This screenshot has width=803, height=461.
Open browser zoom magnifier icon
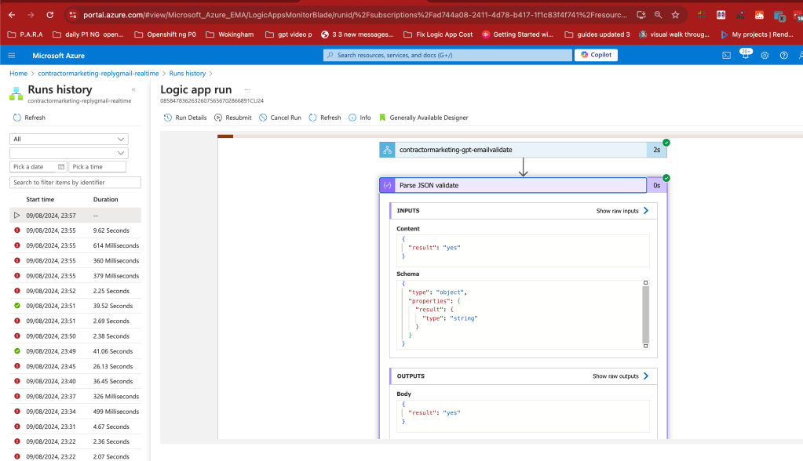pyautogui.click(x=658, y=15)
